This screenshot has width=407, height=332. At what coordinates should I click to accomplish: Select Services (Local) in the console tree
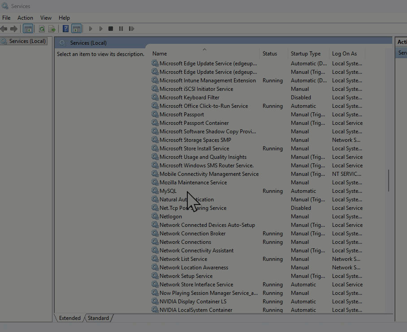(27, 41)
